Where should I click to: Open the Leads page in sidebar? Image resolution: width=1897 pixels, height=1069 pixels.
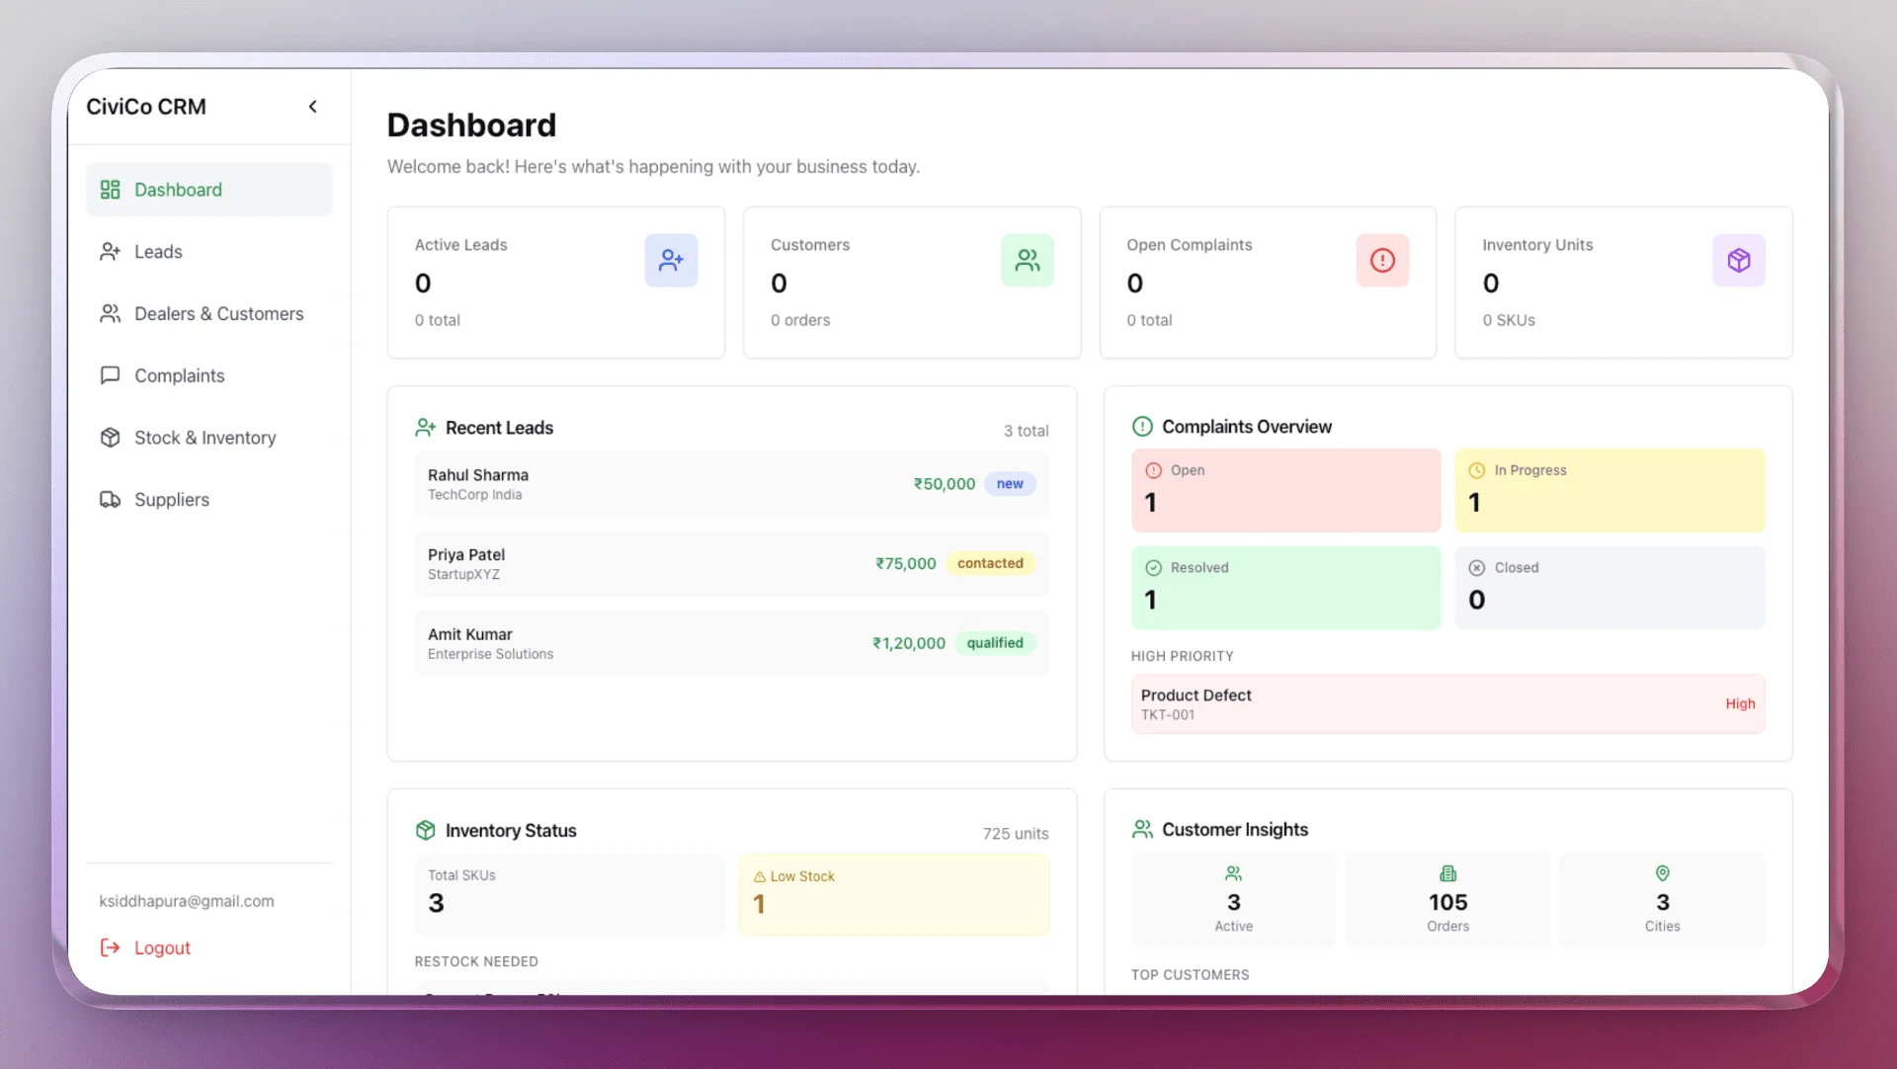click(158, 252)
